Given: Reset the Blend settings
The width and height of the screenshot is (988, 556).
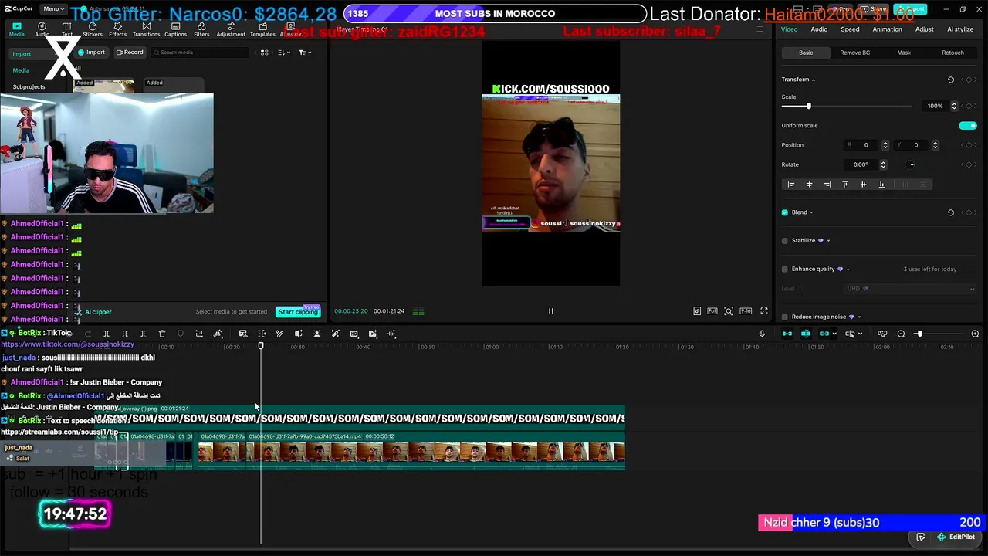Looking at the screenshot, I should click(951, 212).
